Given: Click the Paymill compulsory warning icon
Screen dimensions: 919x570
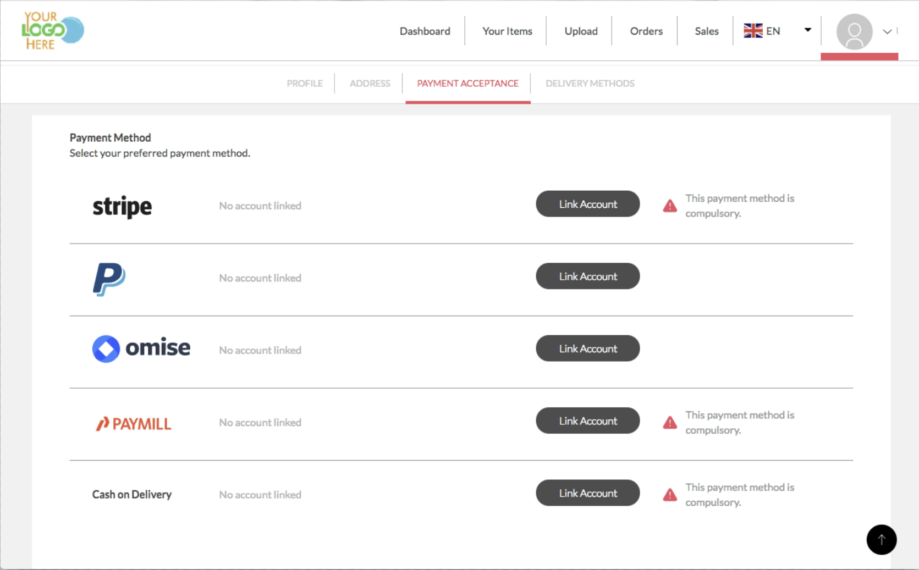Looking at the screenshot, I should tap(670, 422).
